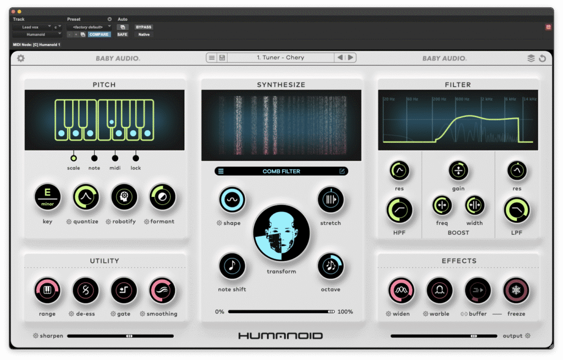Open quantize settings gear
Viewport: 563px width, 360px height.
(69, 222)
